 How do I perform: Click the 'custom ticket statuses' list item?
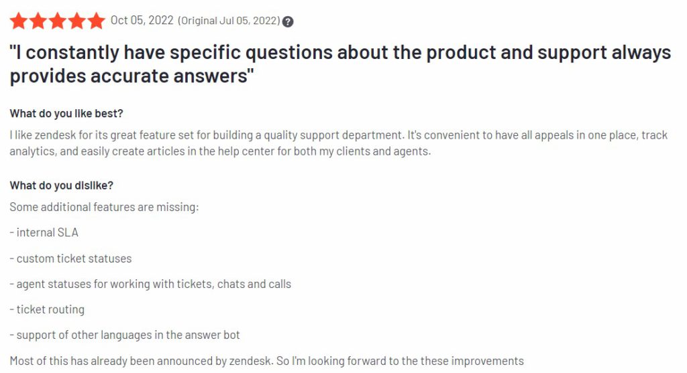70,258
